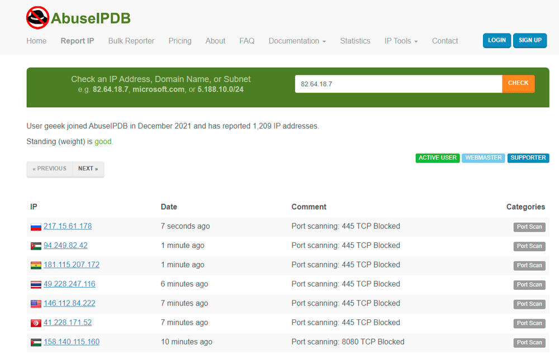This screenshot has width=559, height=354.
Task: Go to the PREVIOUS page of reports
Action: [50, 169]
